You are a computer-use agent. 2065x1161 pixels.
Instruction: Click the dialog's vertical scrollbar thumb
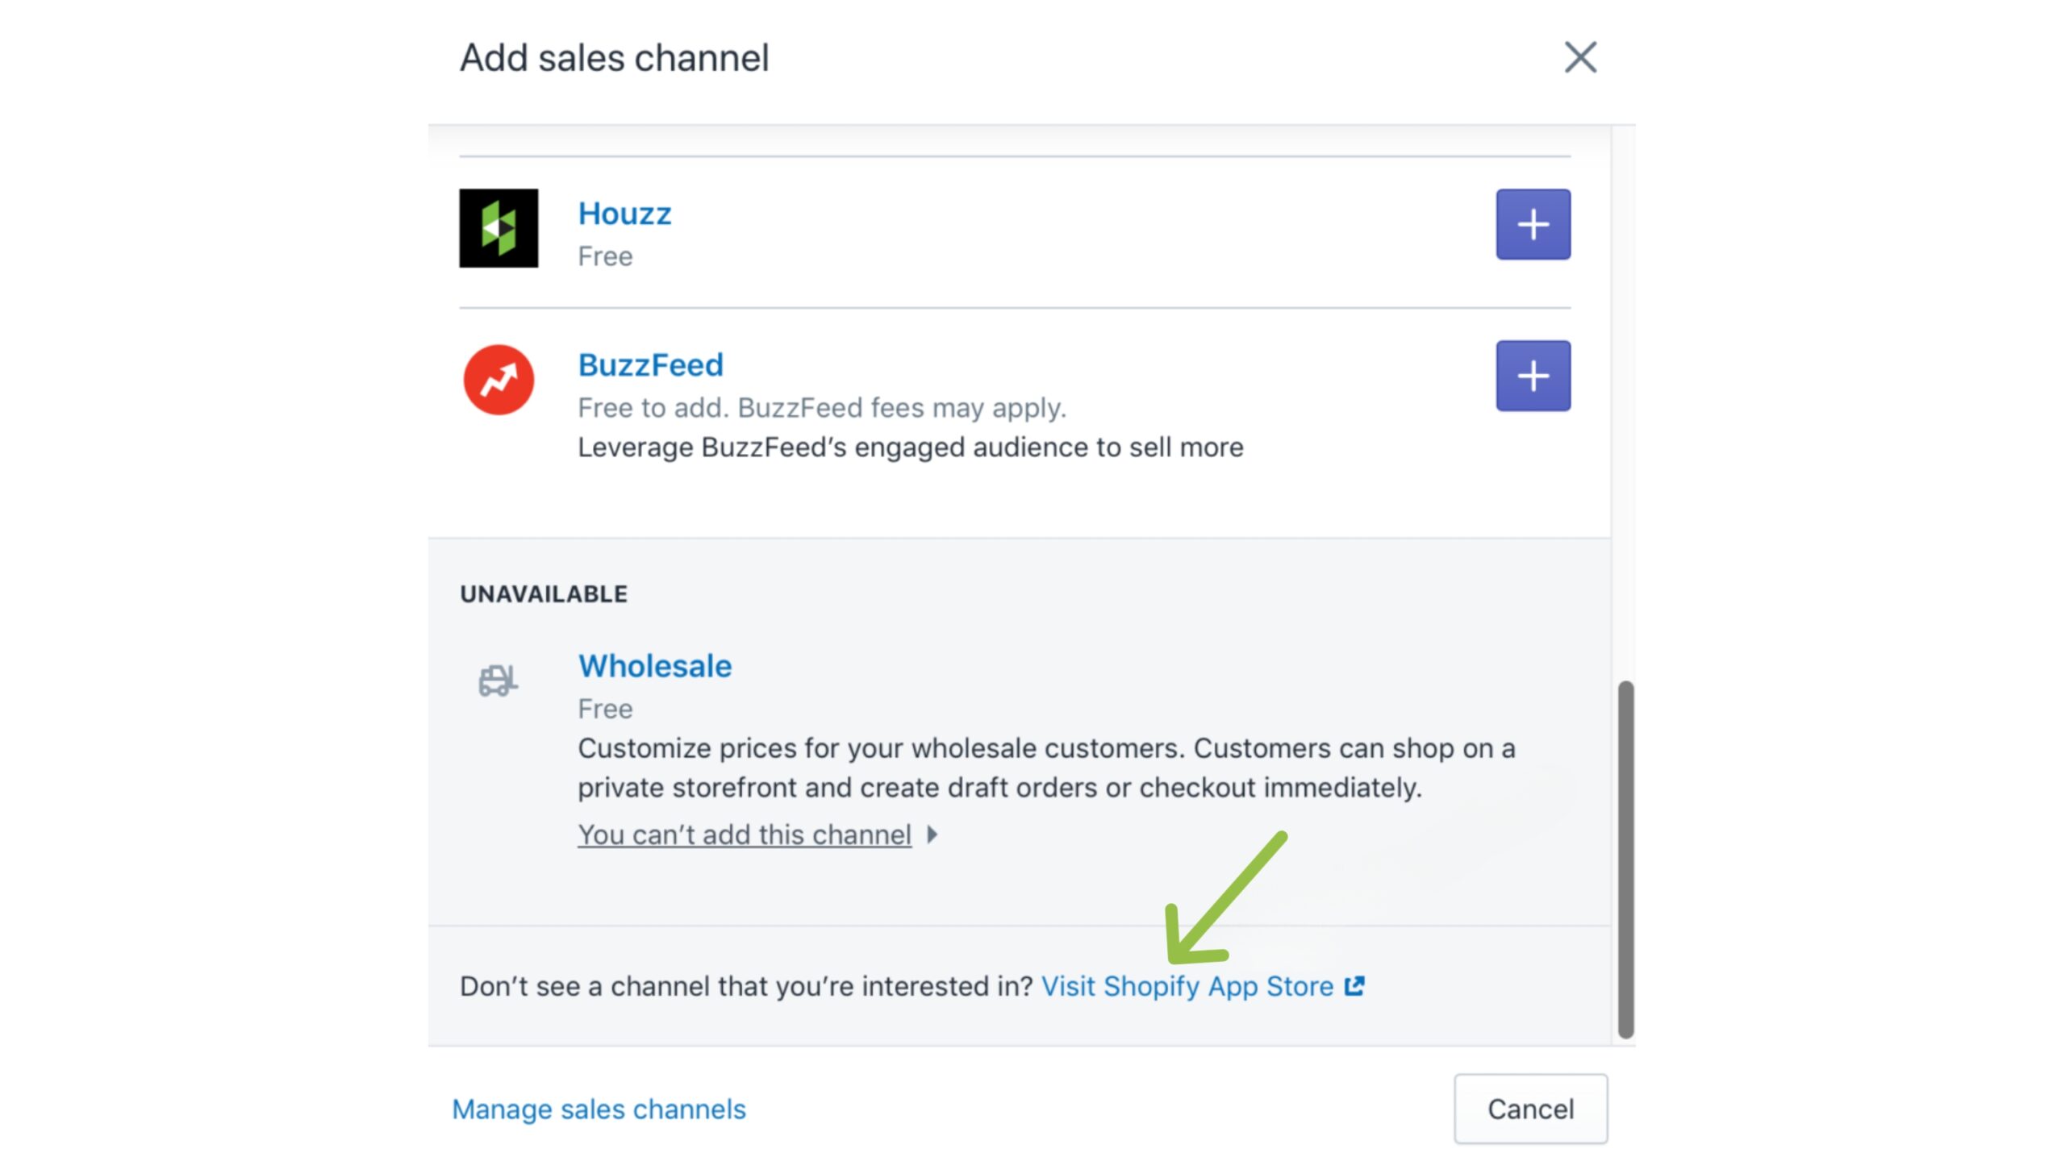(x=1625, y=859)
